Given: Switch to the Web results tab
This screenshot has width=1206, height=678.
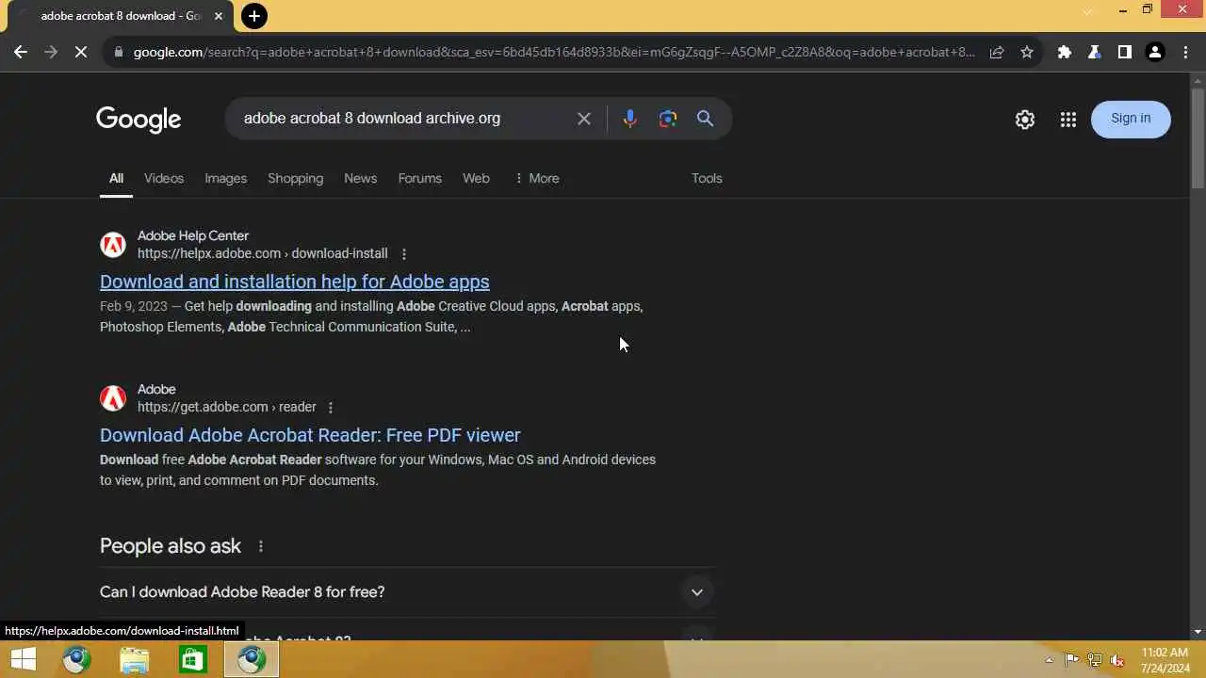Looking at the screenshot, I should pyautogui.click(x=476, y=178).
